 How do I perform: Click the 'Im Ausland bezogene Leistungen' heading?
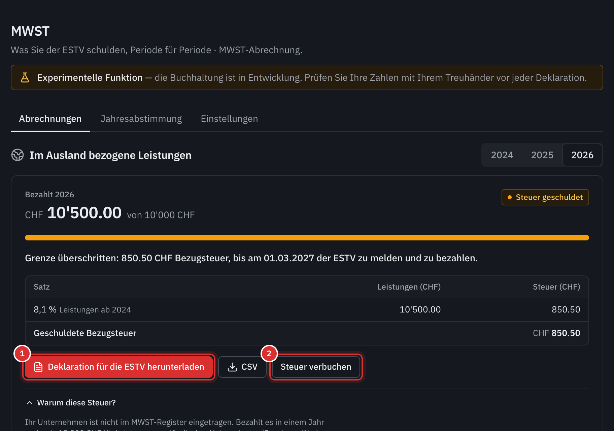pyautogui.click(x=110, y=155)
